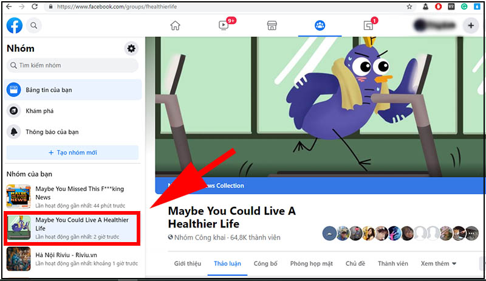Click the Thông báo của bạn bell icon
The height and width of the screenshot is (281, 486).
[13, 132]
